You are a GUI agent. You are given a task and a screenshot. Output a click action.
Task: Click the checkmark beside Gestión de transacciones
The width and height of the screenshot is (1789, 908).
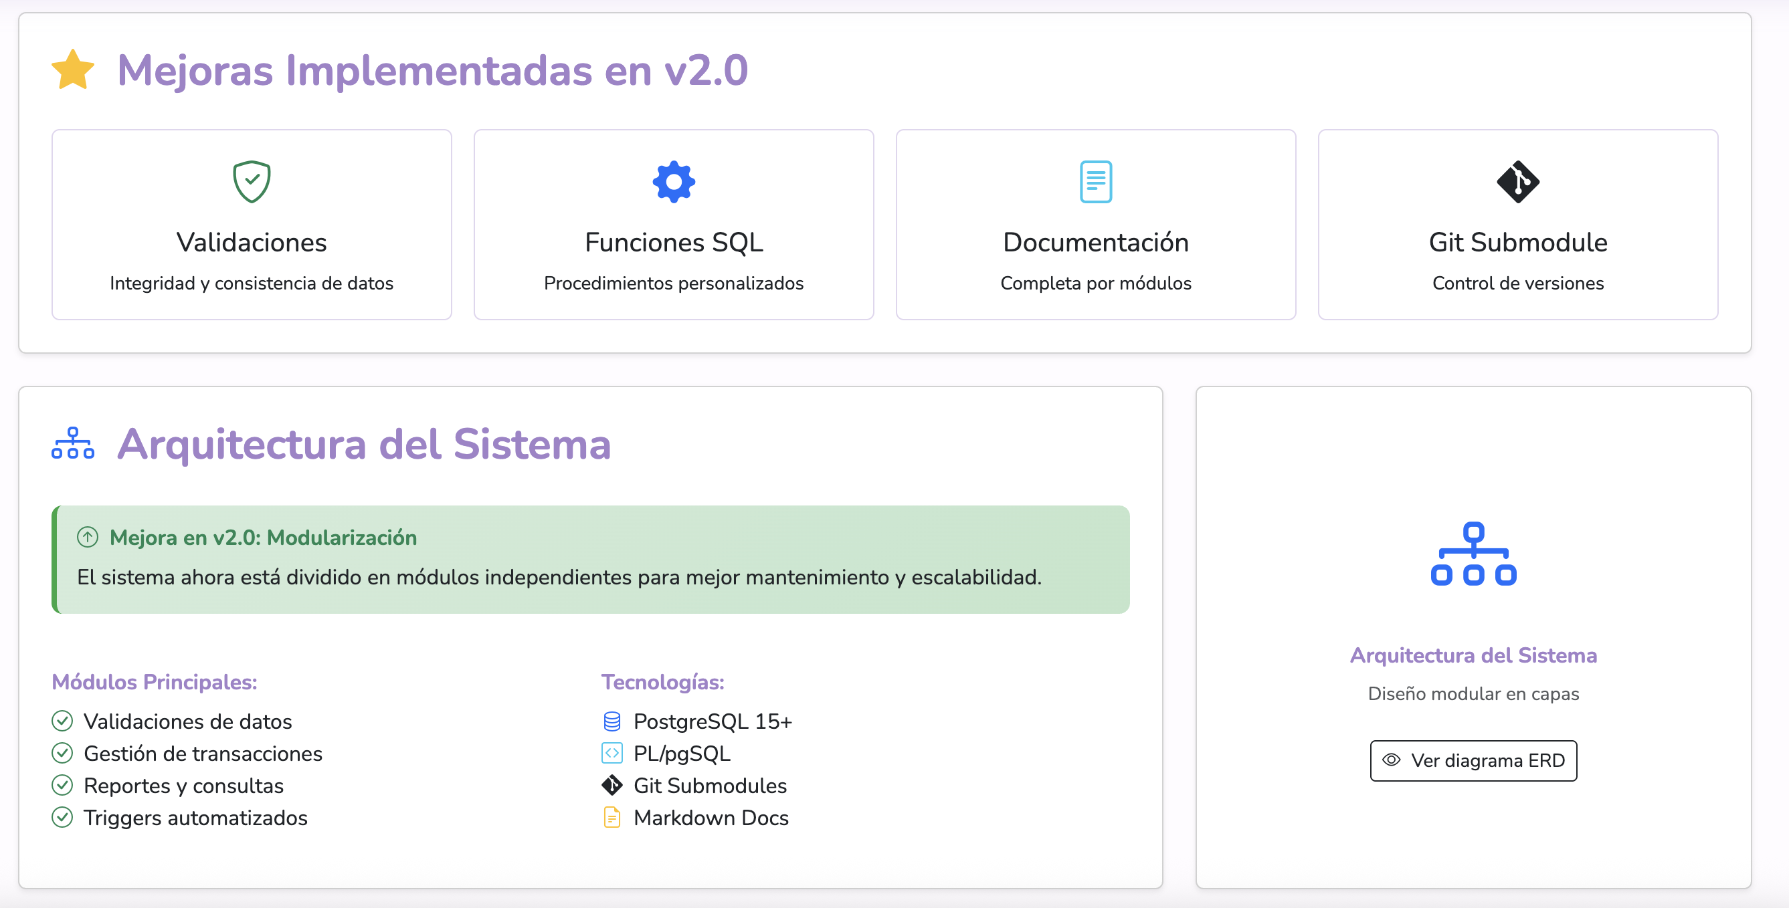tap(62, 753)
